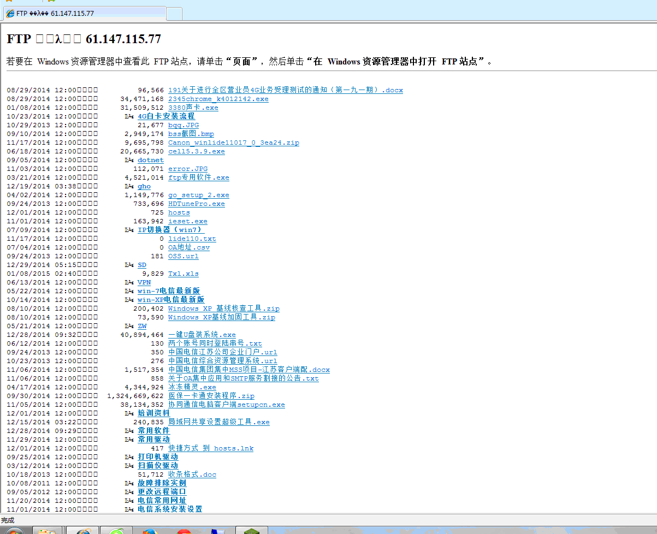Click the folder icon next to ZW
This screenshot has width=657, height=534.
[x=129, y=326]
